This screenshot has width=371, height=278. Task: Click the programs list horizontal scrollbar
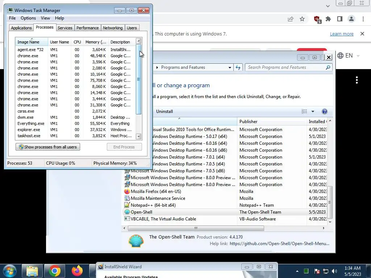(x=196, y=228)
